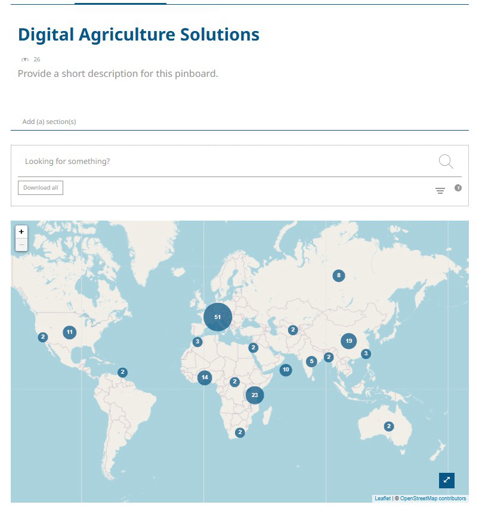Open the 23 cluster in East Africa
Screen dimensions: 482x508
coord(255,395)
